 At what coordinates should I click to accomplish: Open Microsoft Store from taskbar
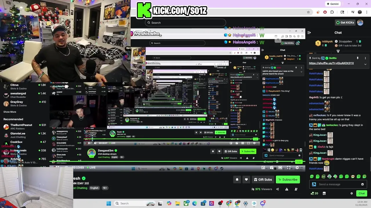pyautogui.click(x=203, y=203)
